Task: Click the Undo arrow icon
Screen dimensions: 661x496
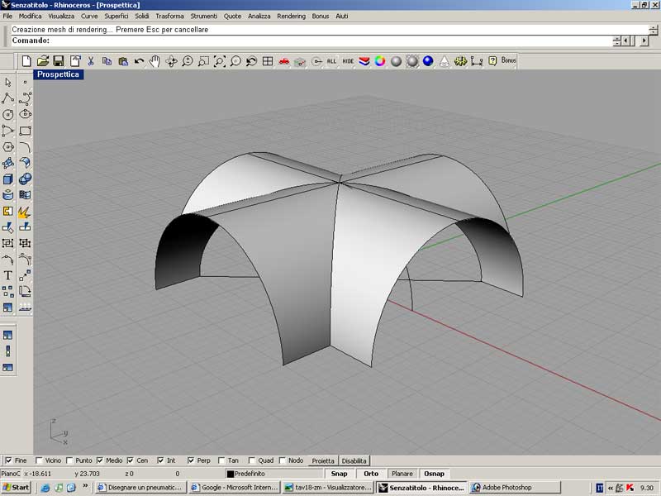Action: 139,61
